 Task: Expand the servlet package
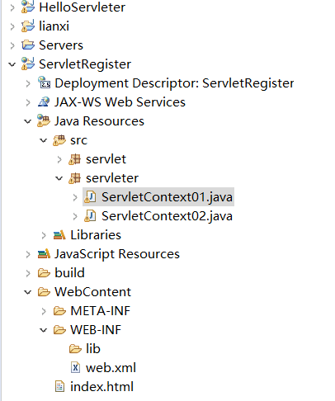pos(59,159)
